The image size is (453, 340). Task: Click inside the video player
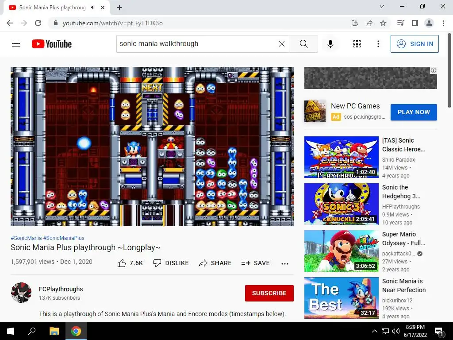[152, 146]
